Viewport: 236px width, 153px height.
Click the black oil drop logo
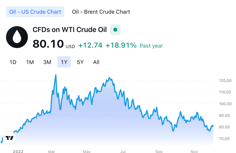17,37
